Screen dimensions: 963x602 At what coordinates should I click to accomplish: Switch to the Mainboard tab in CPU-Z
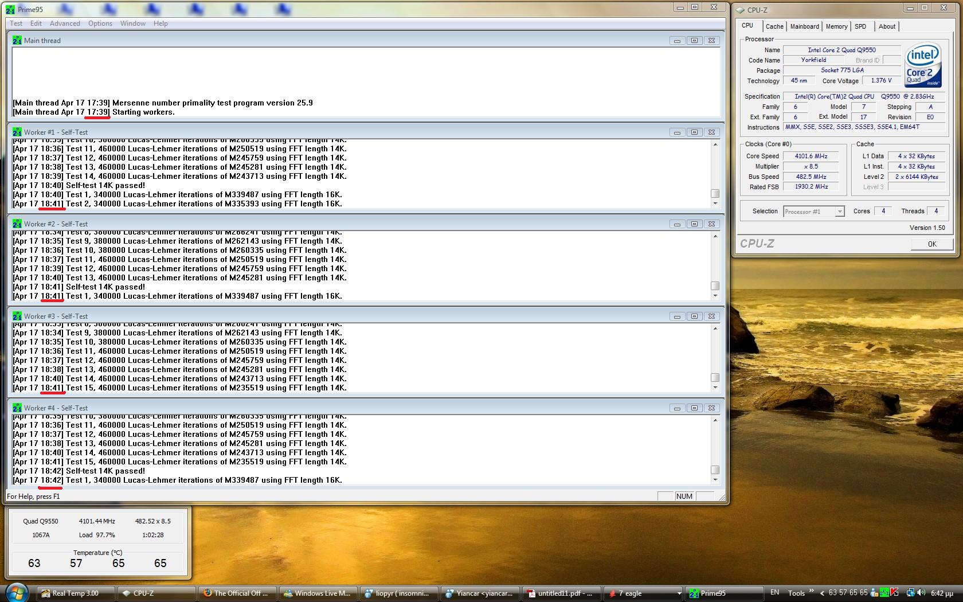[x=805, y=26]
